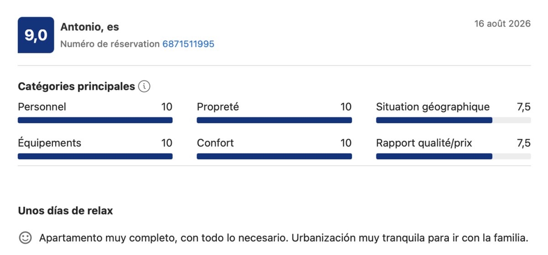Click the review date 16 août 2026
The width and height of the screenshot is (548, 255).
click(x=502, y=24)
